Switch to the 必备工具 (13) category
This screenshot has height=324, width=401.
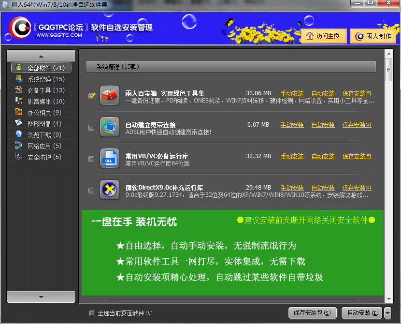(x=41, y=90)
